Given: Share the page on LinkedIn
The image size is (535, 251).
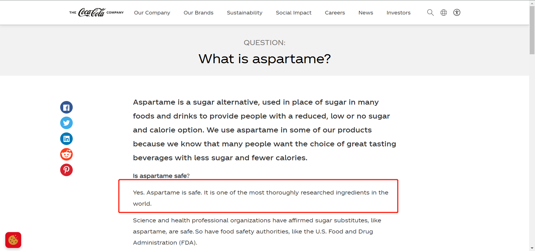Looking at the screenshot, I should pos(66,139).
